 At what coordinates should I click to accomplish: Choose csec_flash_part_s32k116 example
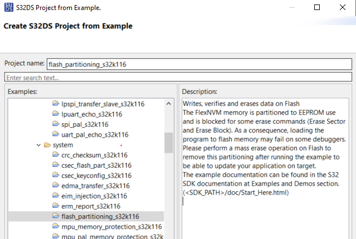tap(96, 166)
